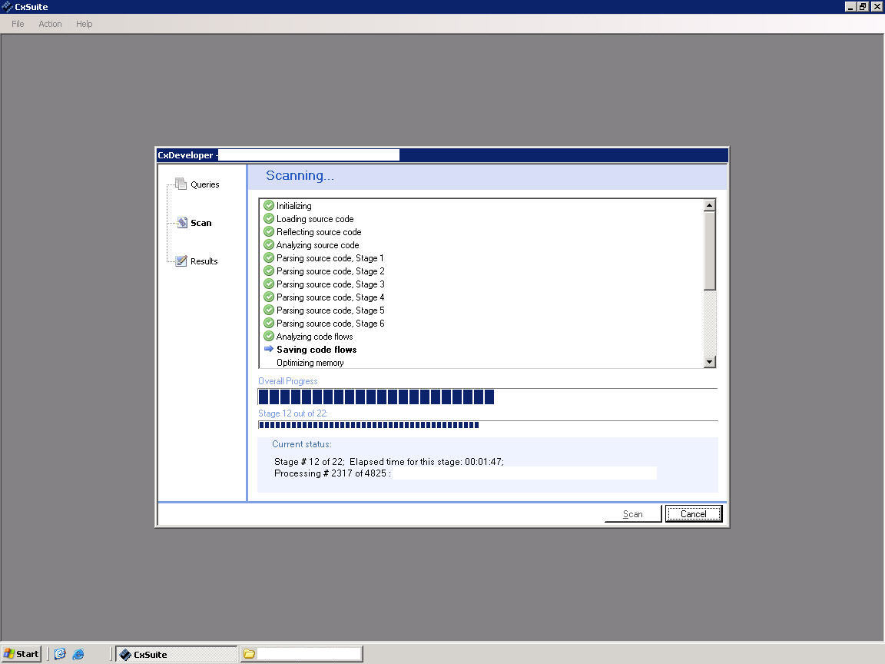
Task: Click the Stage 12 out of 22 progress bar
Action: (488, 425)
